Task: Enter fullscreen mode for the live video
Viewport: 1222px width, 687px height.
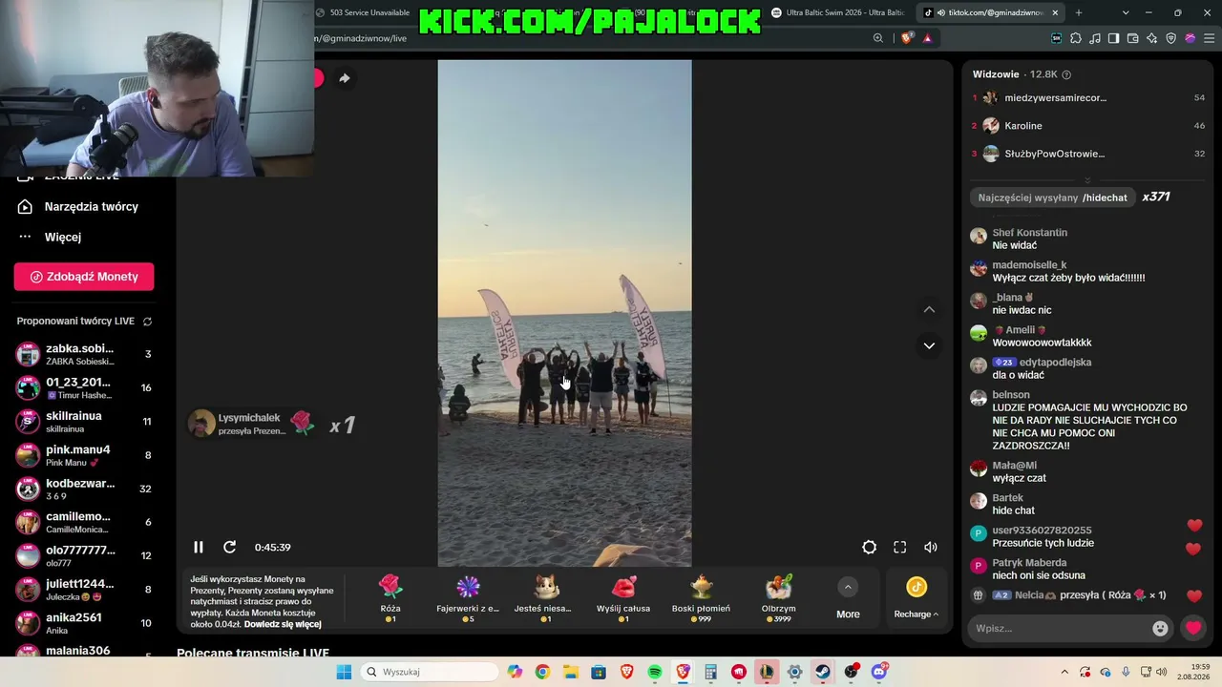Action: pyautogui.click(x=899, y=547)
